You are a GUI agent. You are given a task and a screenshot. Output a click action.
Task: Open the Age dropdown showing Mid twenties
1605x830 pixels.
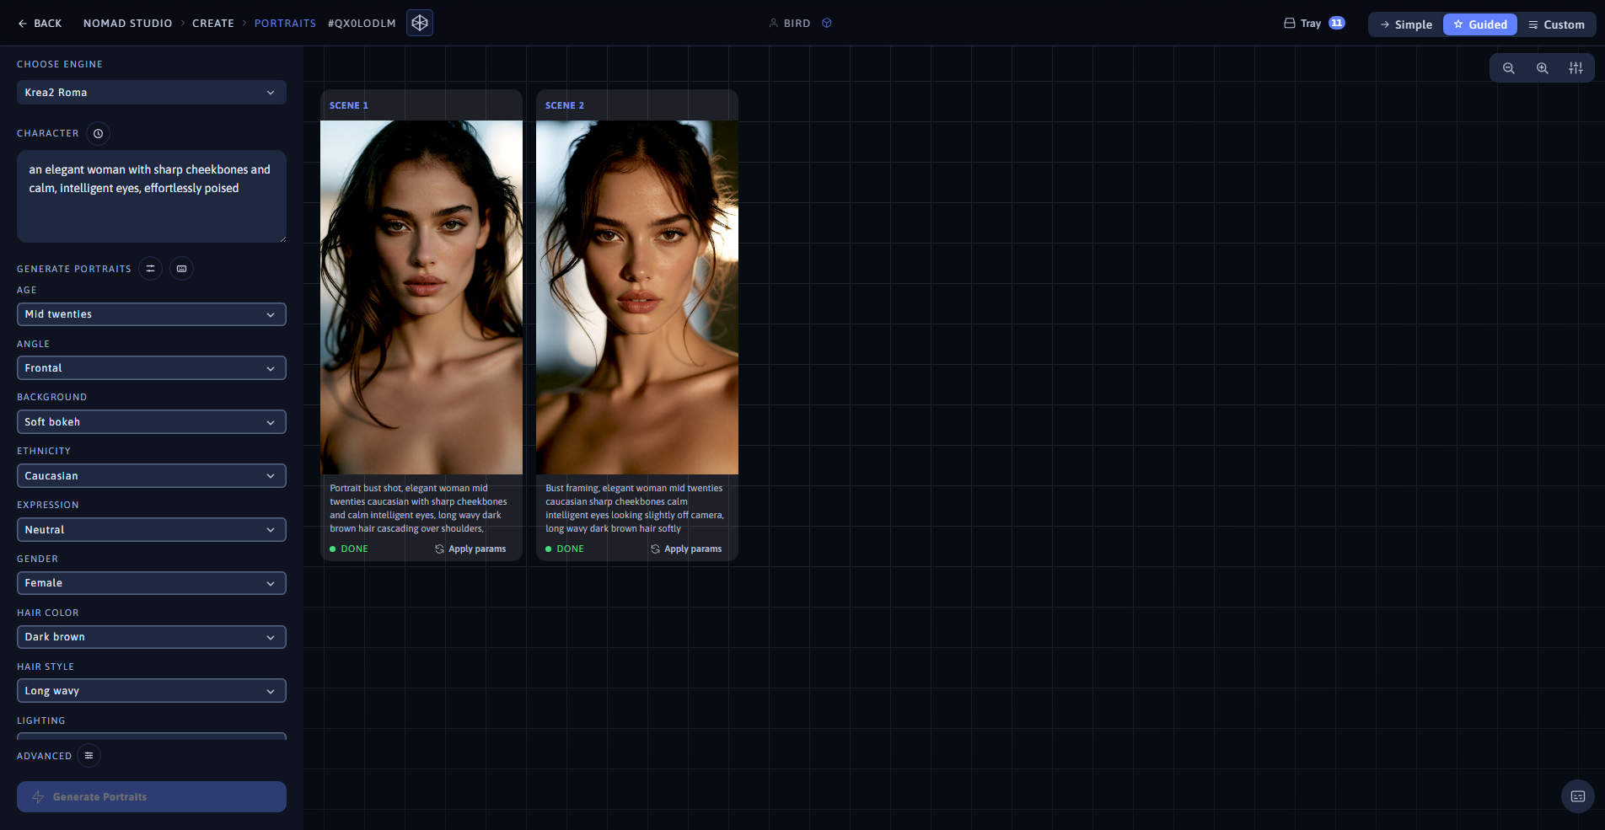click(152, 314)
